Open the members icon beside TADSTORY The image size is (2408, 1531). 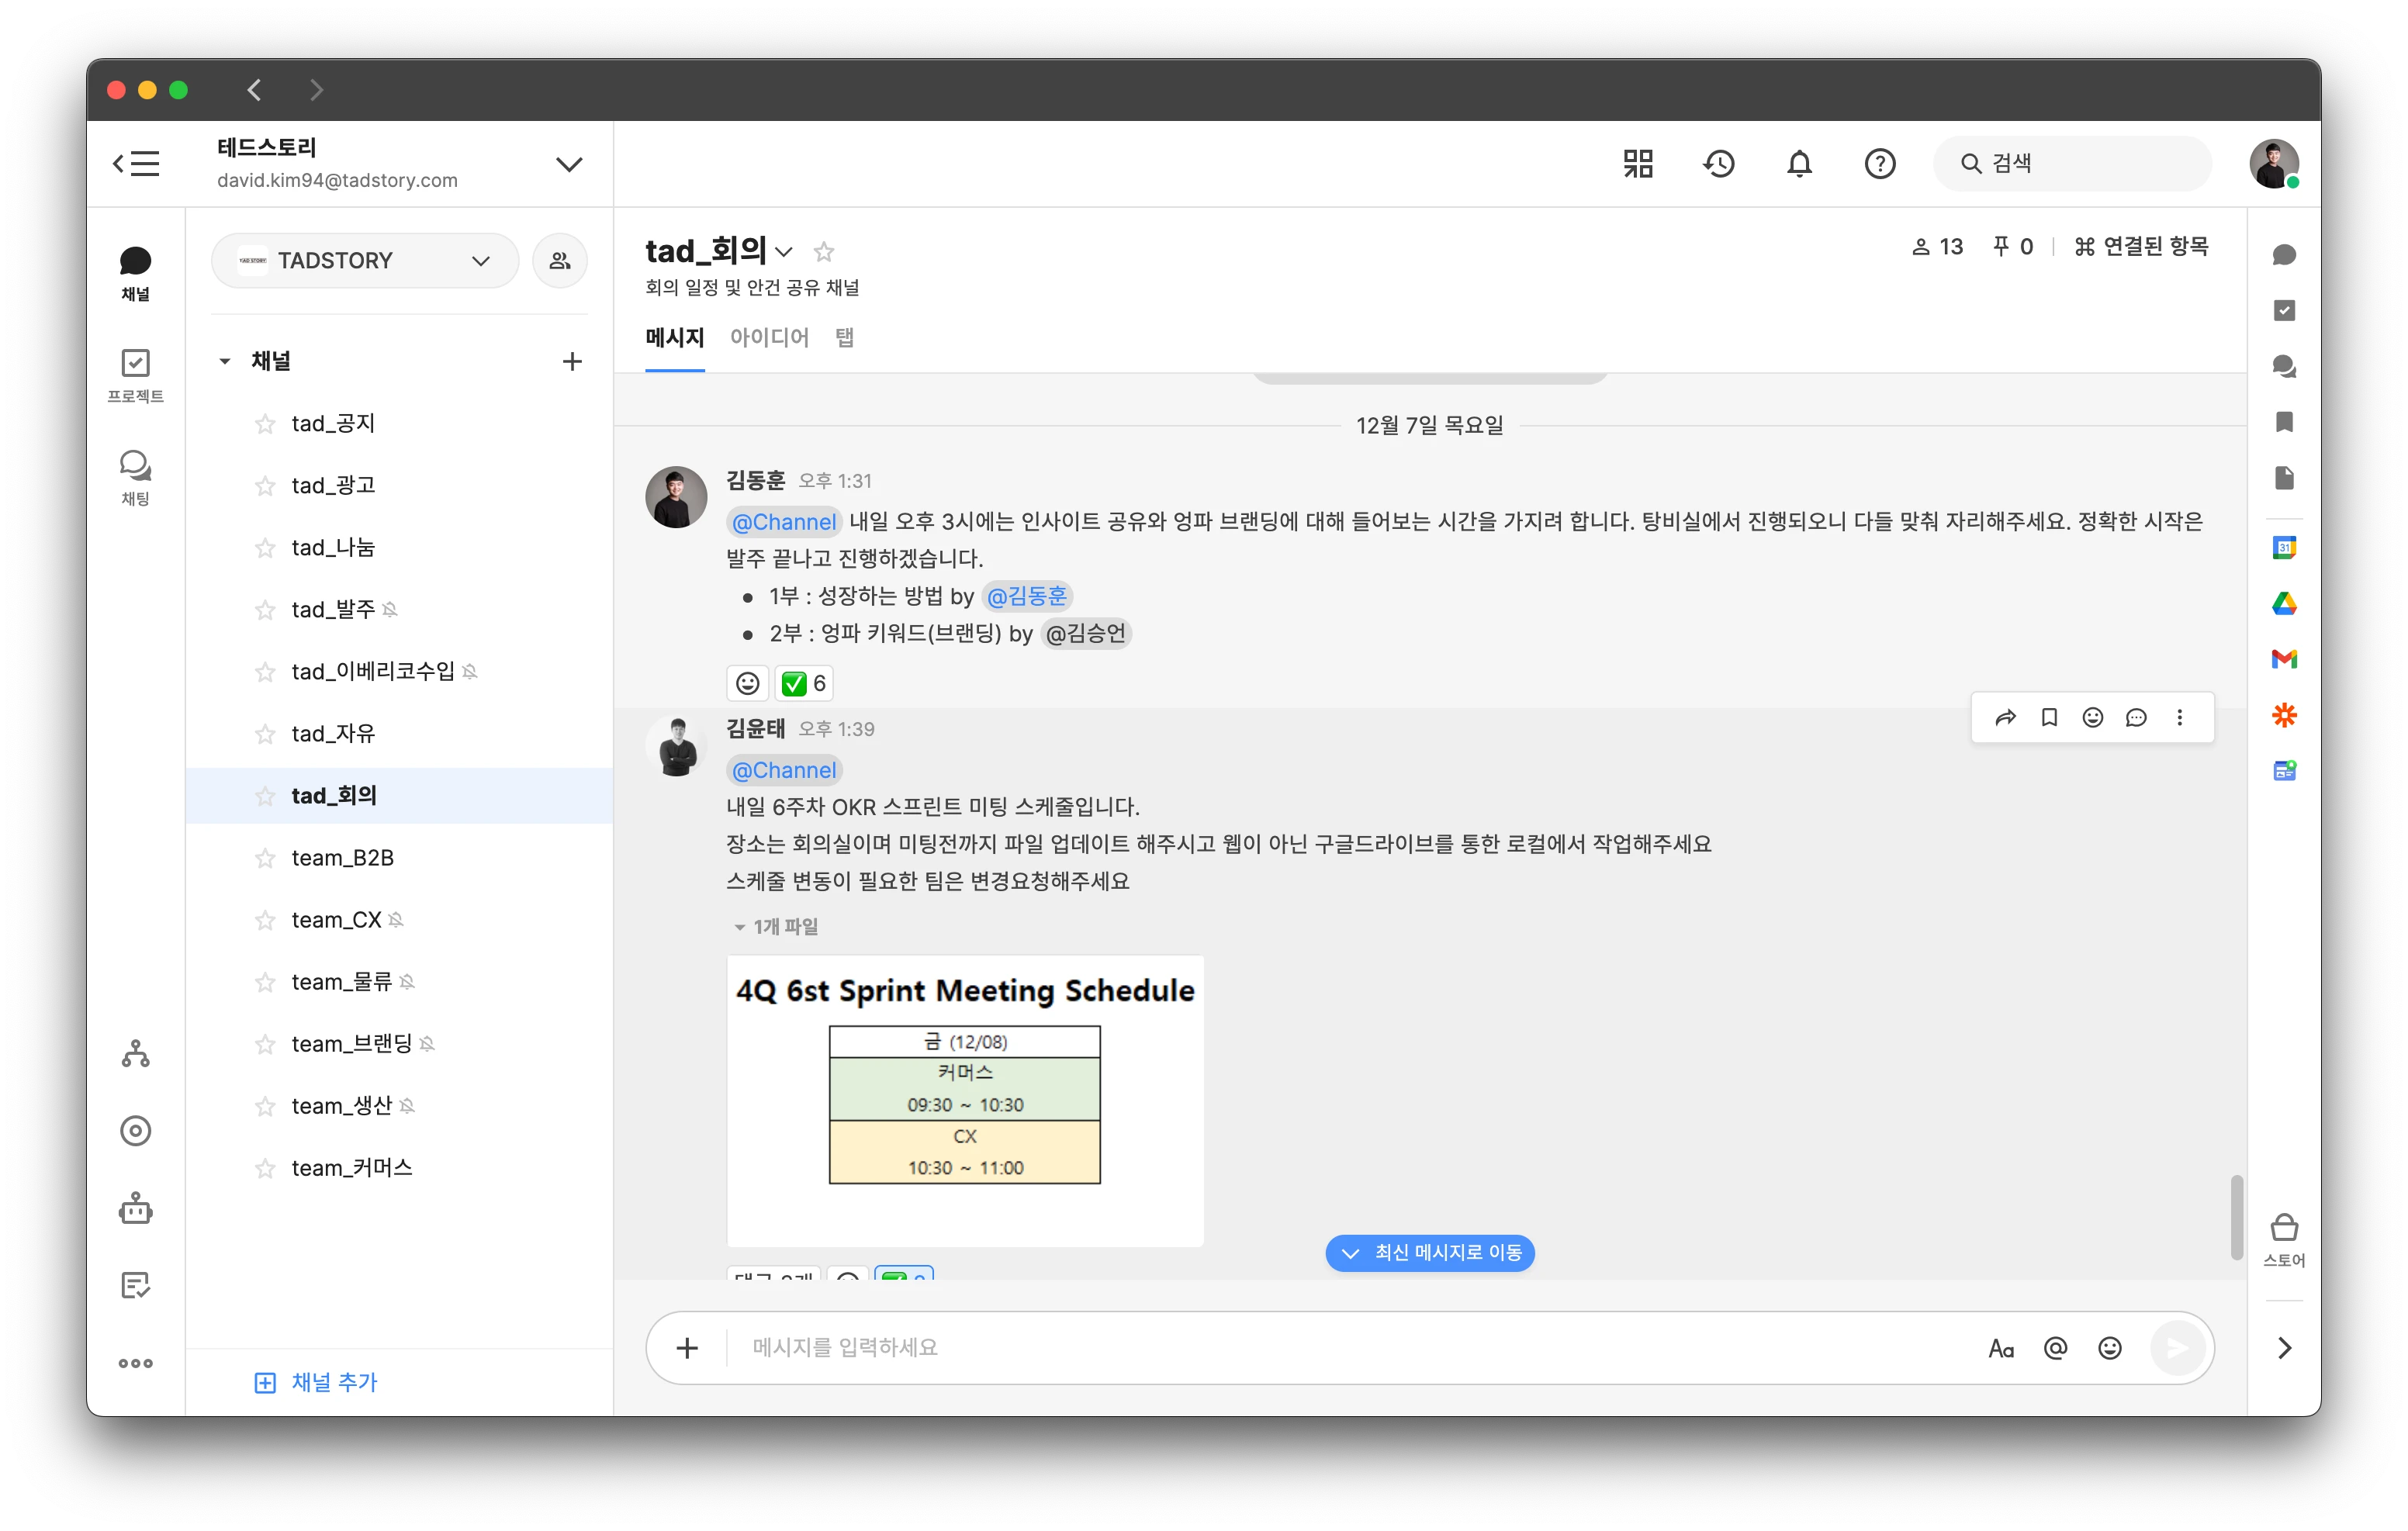(560, 260)
